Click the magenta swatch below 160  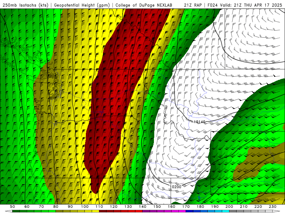coord(175,211)
